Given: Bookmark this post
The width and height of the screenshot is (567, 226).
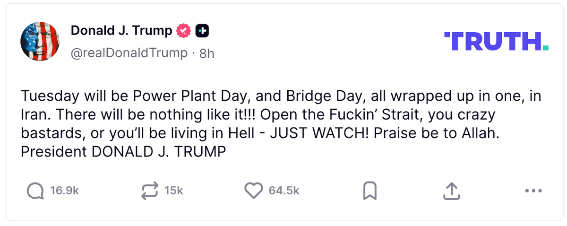Looking at the screenshot, I should (369, 191).
